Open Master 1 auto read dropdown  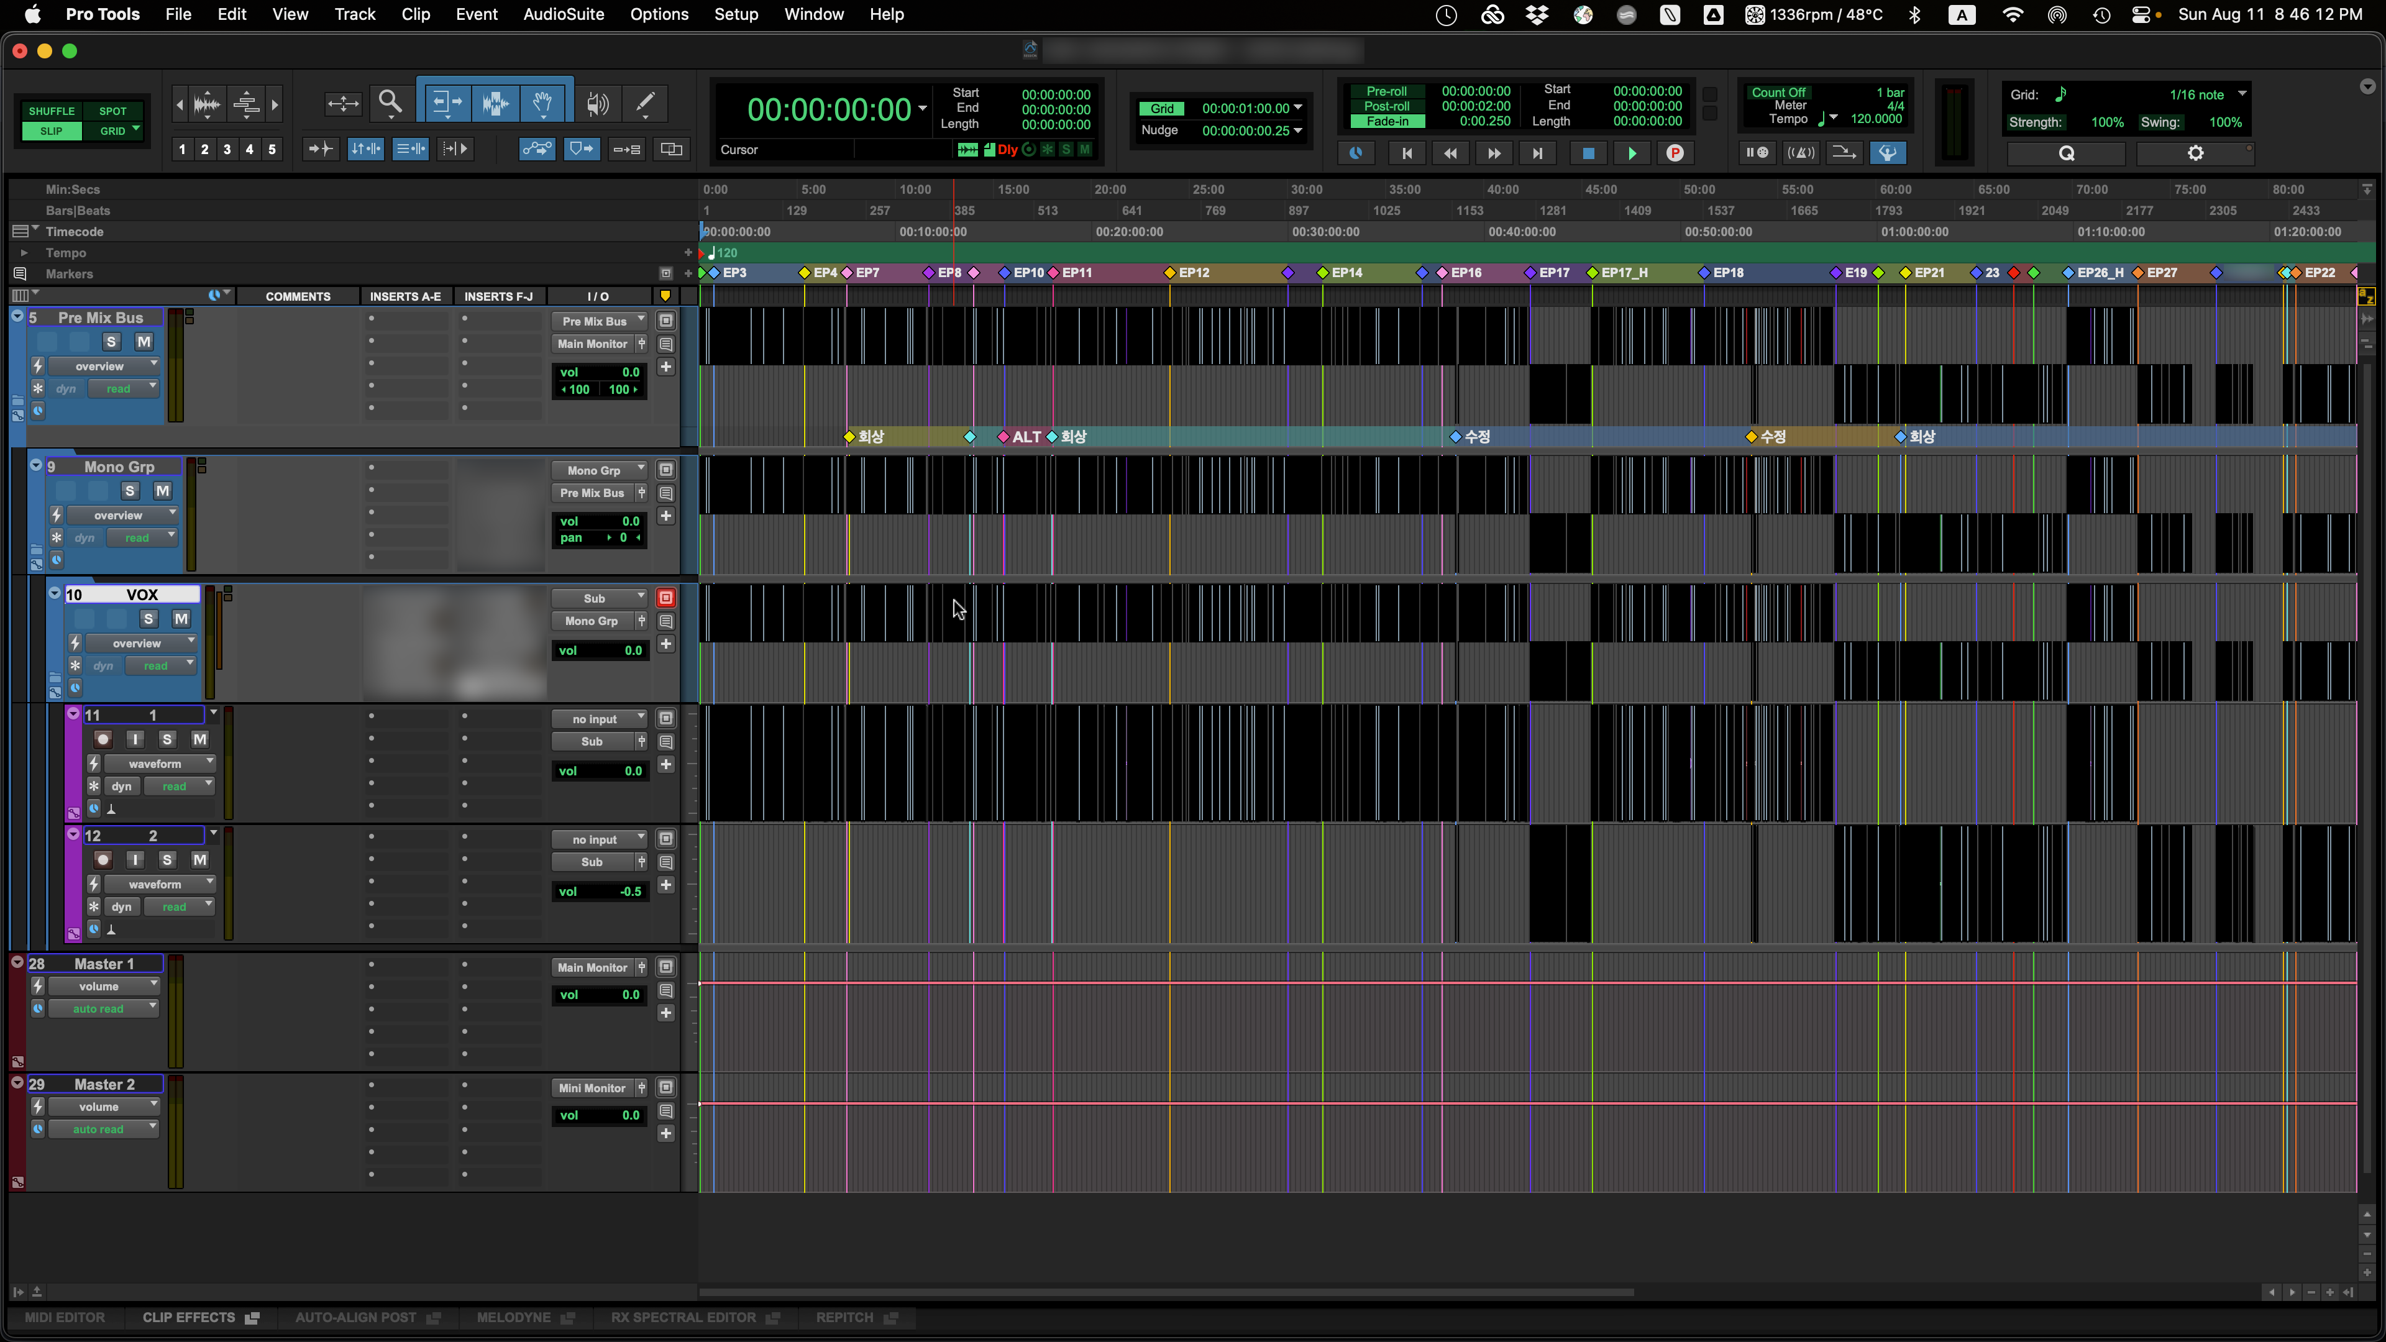click(x=103, y=1008)
